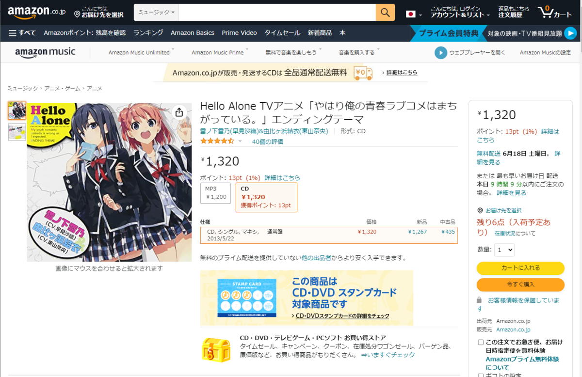The width and height of the screenshot is (582, 377).
Task: Click the main album cover image
Action: tap(109, 182)
